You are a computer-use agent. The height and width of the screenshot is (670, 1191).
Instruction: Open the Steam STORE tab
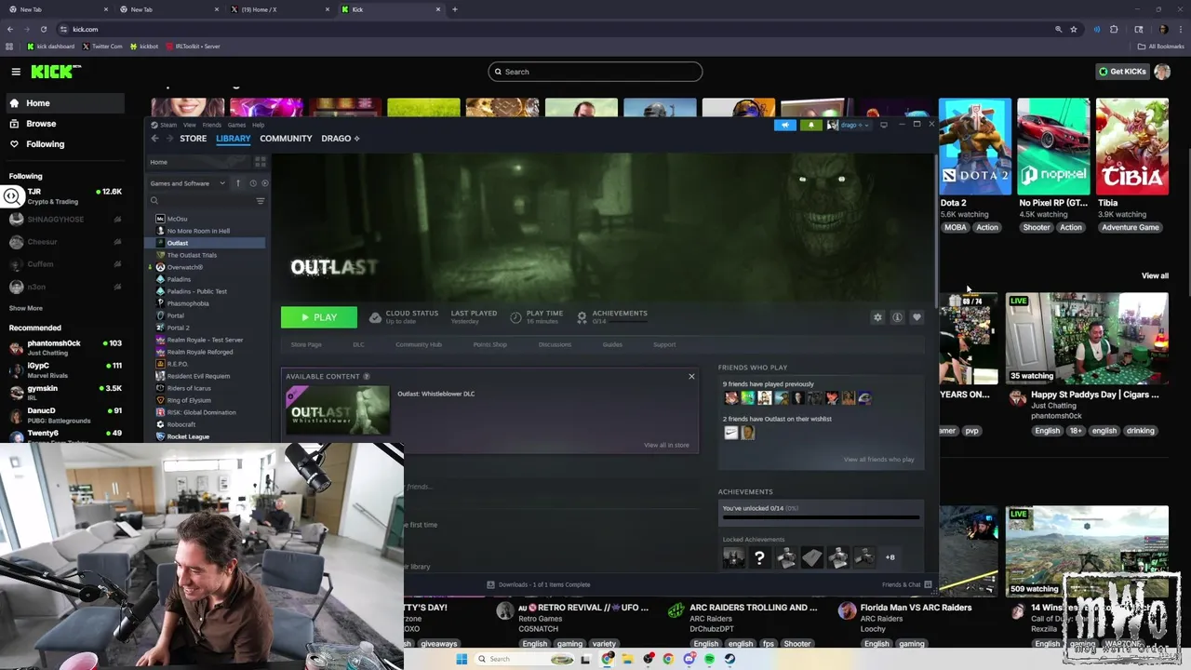click(194, 139)
